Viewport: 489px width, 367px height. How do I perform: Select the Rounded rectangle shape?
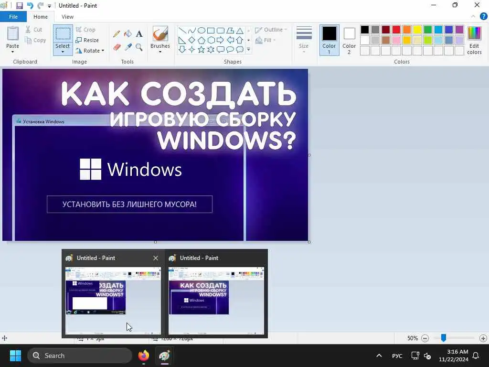pyautogui.click(x=221, y=31)
